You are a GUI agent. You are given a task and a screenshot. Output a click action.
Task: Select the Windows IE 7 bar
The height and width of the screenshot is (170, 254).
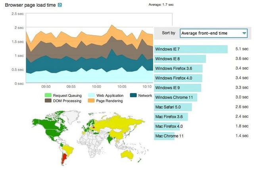click(190, 49)
